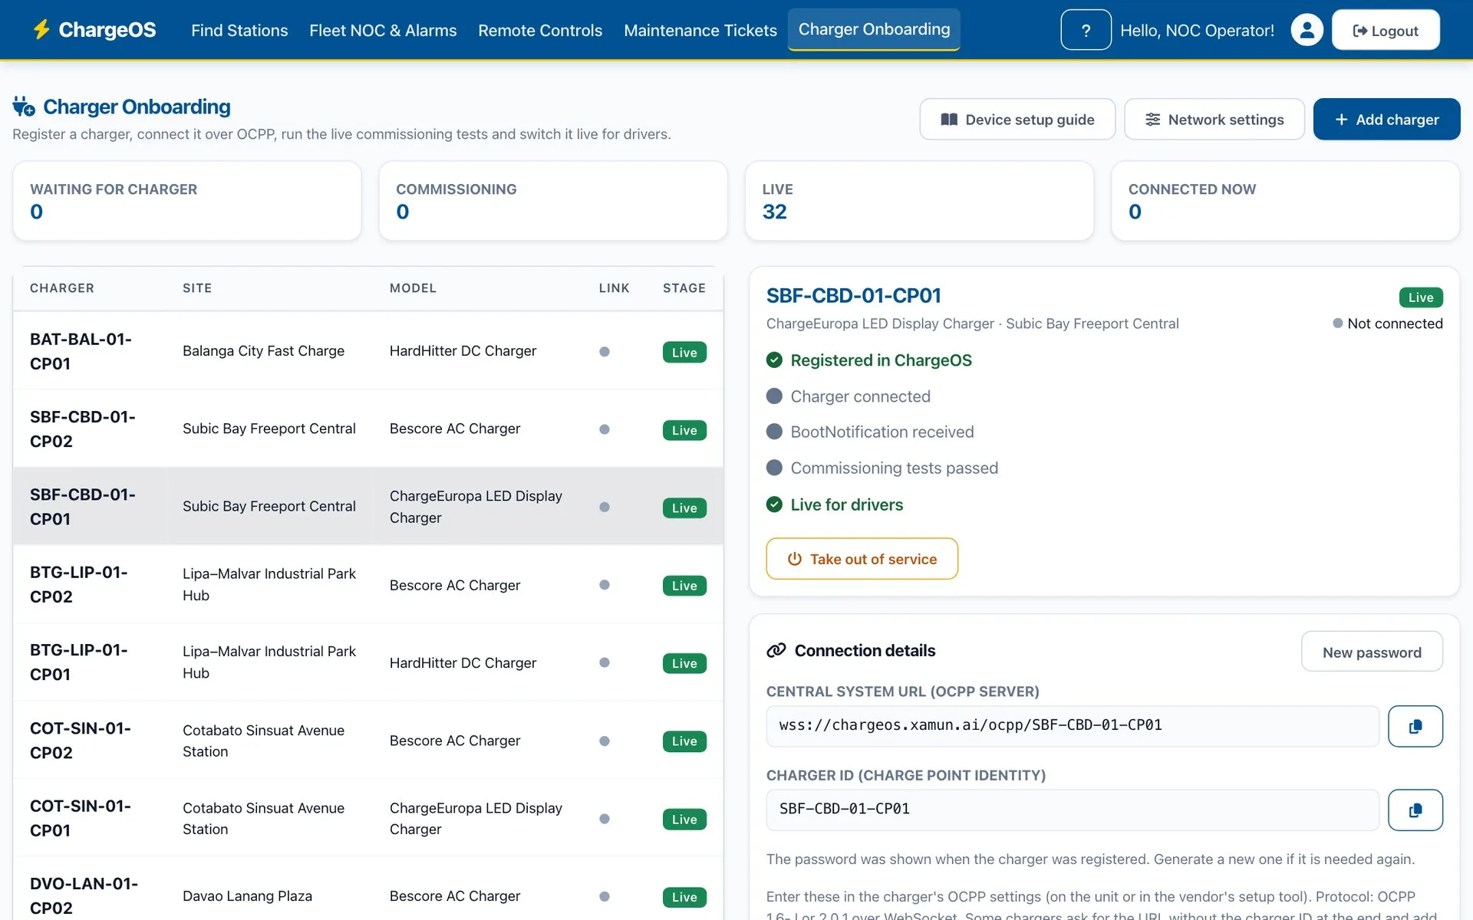Viewport: 1473px width, 920px height.
Task: Click the Charger connected step dot
Action: (774, 396)
